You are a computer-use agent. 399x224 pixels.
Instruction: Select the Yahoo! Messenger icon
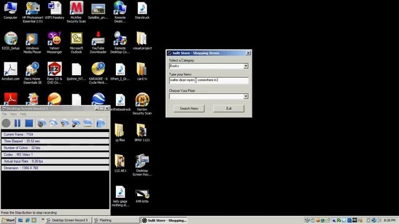pos(54,43)
